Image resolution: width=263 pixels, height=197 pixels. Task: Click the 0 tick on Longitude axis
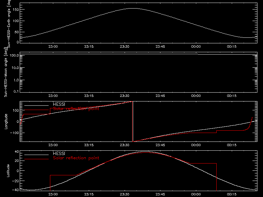pos(18,121)
